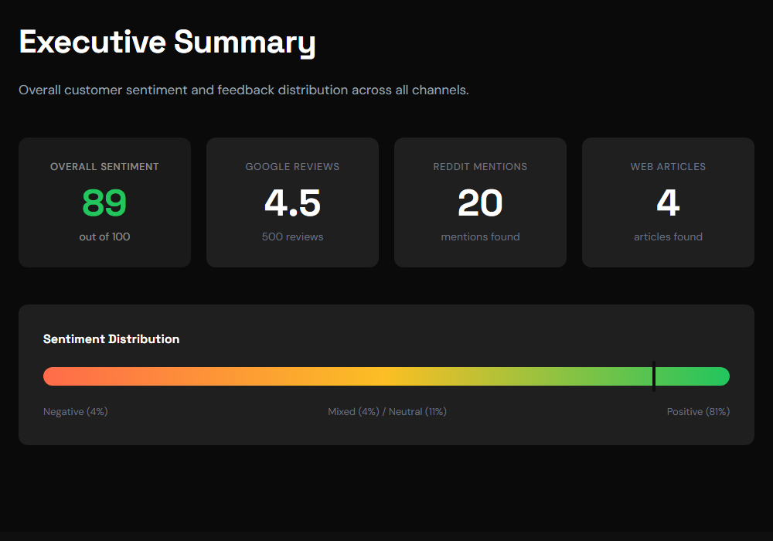Click the '500 reviews' subtitle
Viewport: 773px width, 541px height.
292,236
